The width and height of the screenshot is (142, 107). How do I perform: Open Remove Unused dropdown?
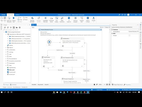click(75, 19)
